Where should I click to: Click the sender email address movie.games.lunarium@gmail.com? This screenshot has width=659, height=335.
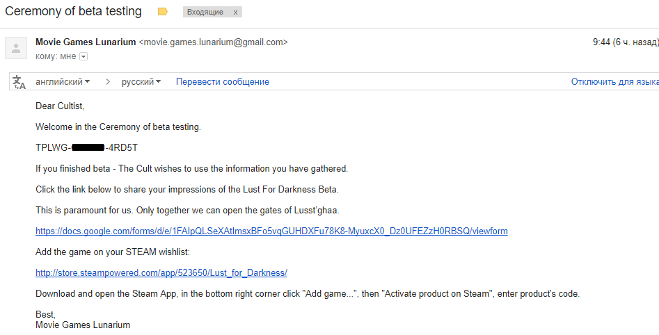click(213, 42)
